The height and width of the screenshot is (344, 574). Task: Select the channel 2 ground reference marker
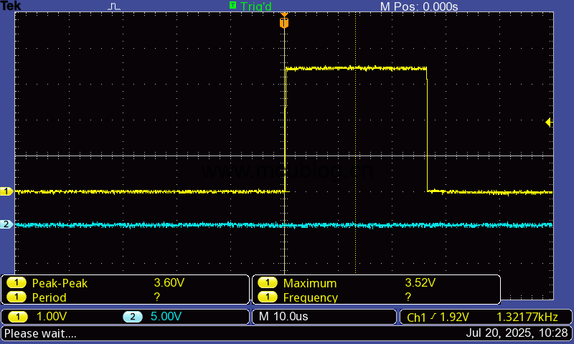(x=6, y=224)
